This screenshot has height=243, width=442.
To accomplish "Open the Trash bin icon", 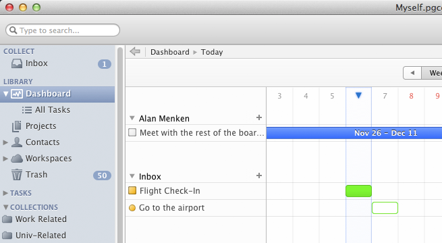I will click(17, 175).
